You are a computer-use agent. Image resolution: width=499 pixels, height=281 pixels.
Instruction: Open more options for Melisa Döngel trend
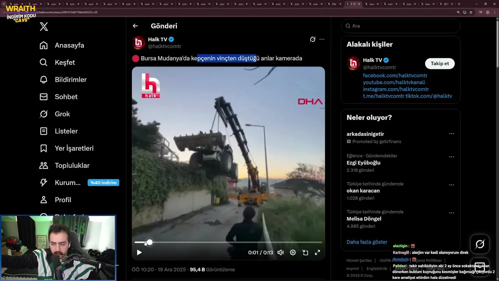click(451, 213)
